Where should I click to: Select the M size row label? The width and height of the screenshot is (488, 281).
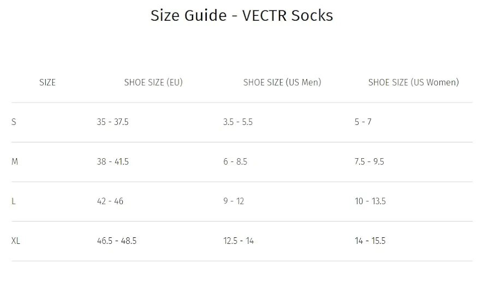click(15, 162)
